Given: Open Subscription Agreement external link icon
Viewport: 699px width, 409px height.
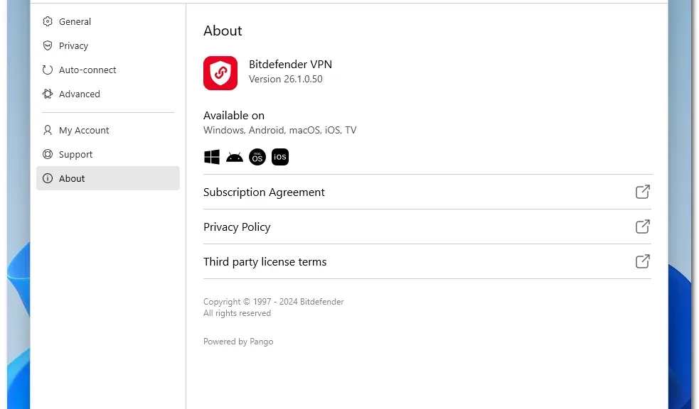Looking at the screenshot, I should pos(642,192).
